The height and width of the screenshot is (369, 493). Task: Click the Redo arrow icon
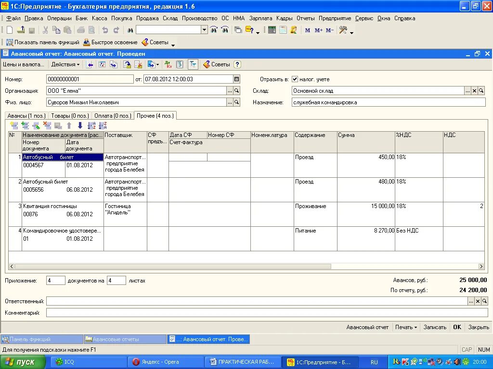click(117, 30)
